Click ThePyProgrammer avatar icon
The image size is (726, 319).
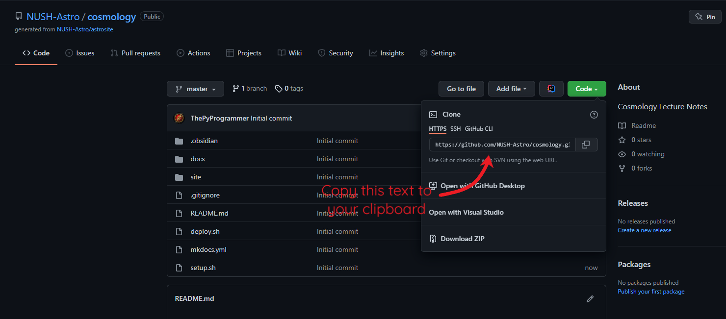[180, 118]
